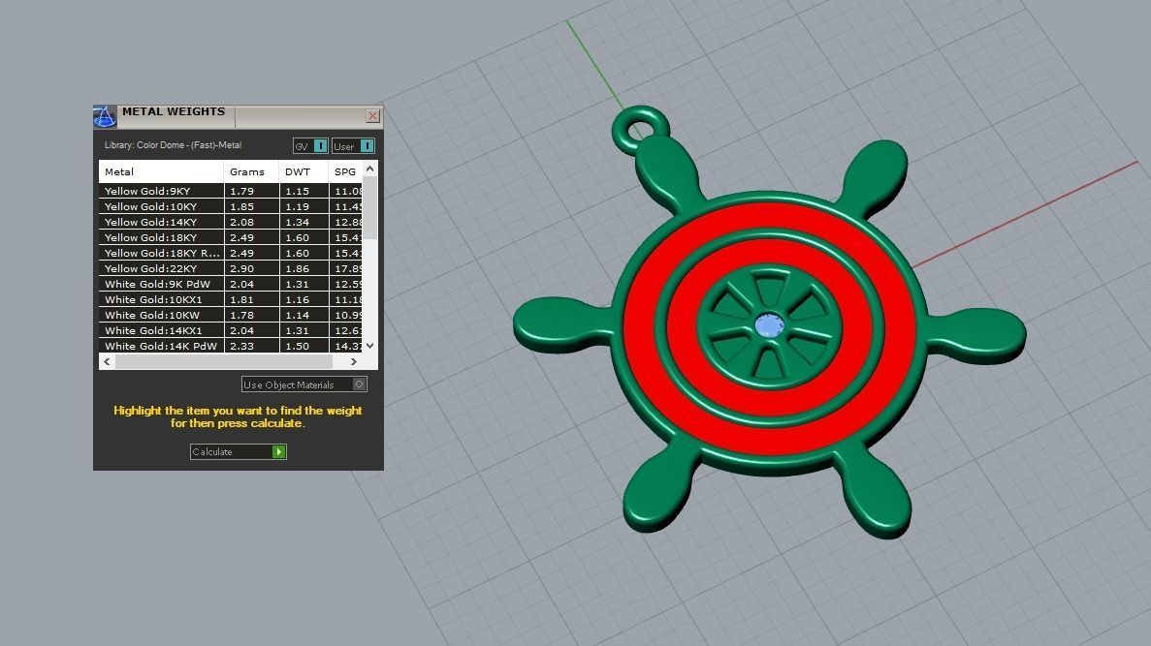Click the vertical scrollbar thumb in metals table
The height and width of the screenshot is (646, 1151).
point(370,207)
